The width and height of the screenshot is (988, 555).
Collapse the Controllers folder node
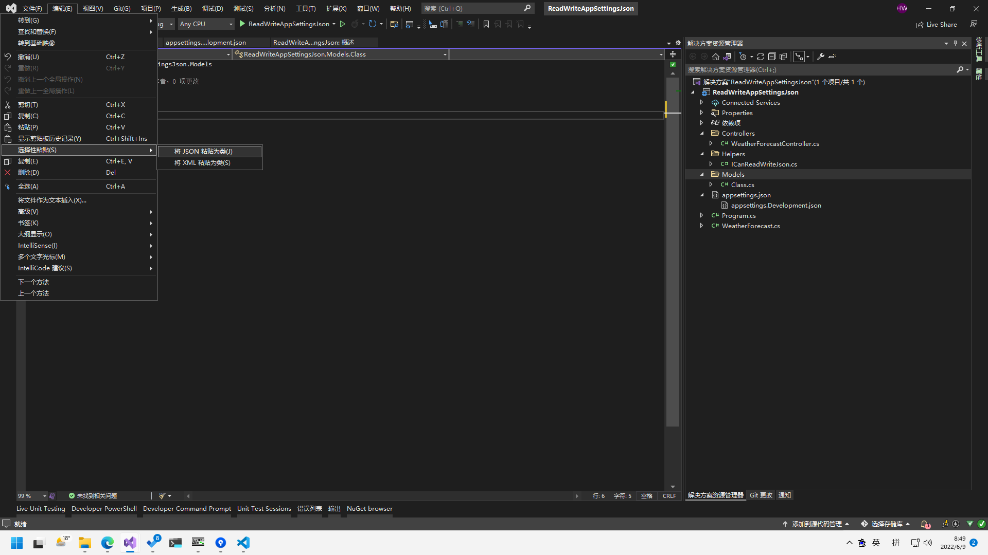coord(702,133)
